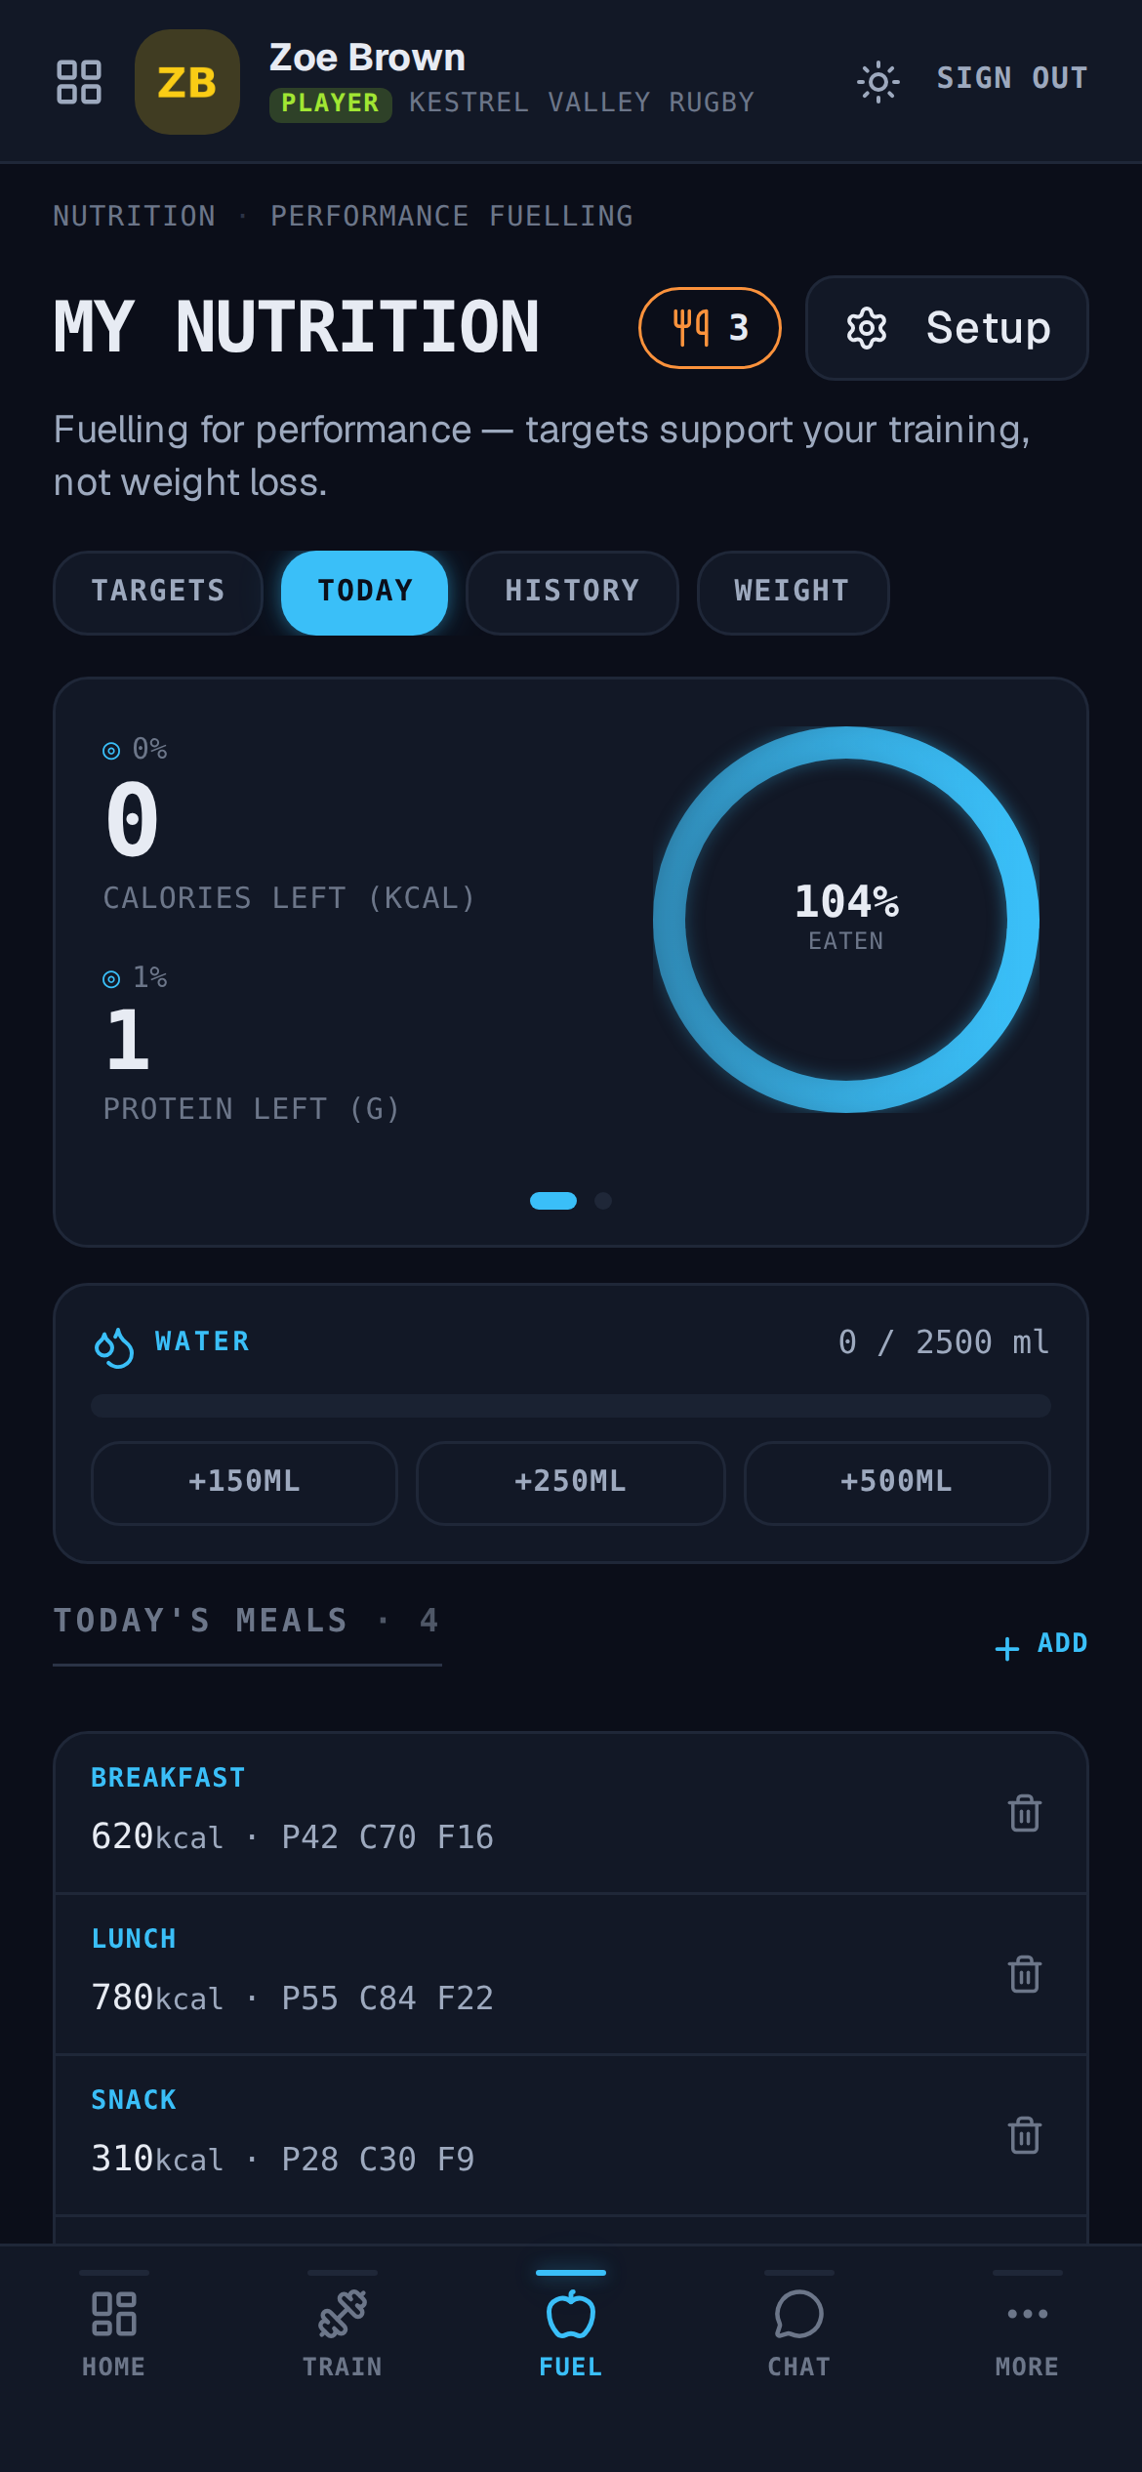Add a new meal

click(x=1040, y=1644)
